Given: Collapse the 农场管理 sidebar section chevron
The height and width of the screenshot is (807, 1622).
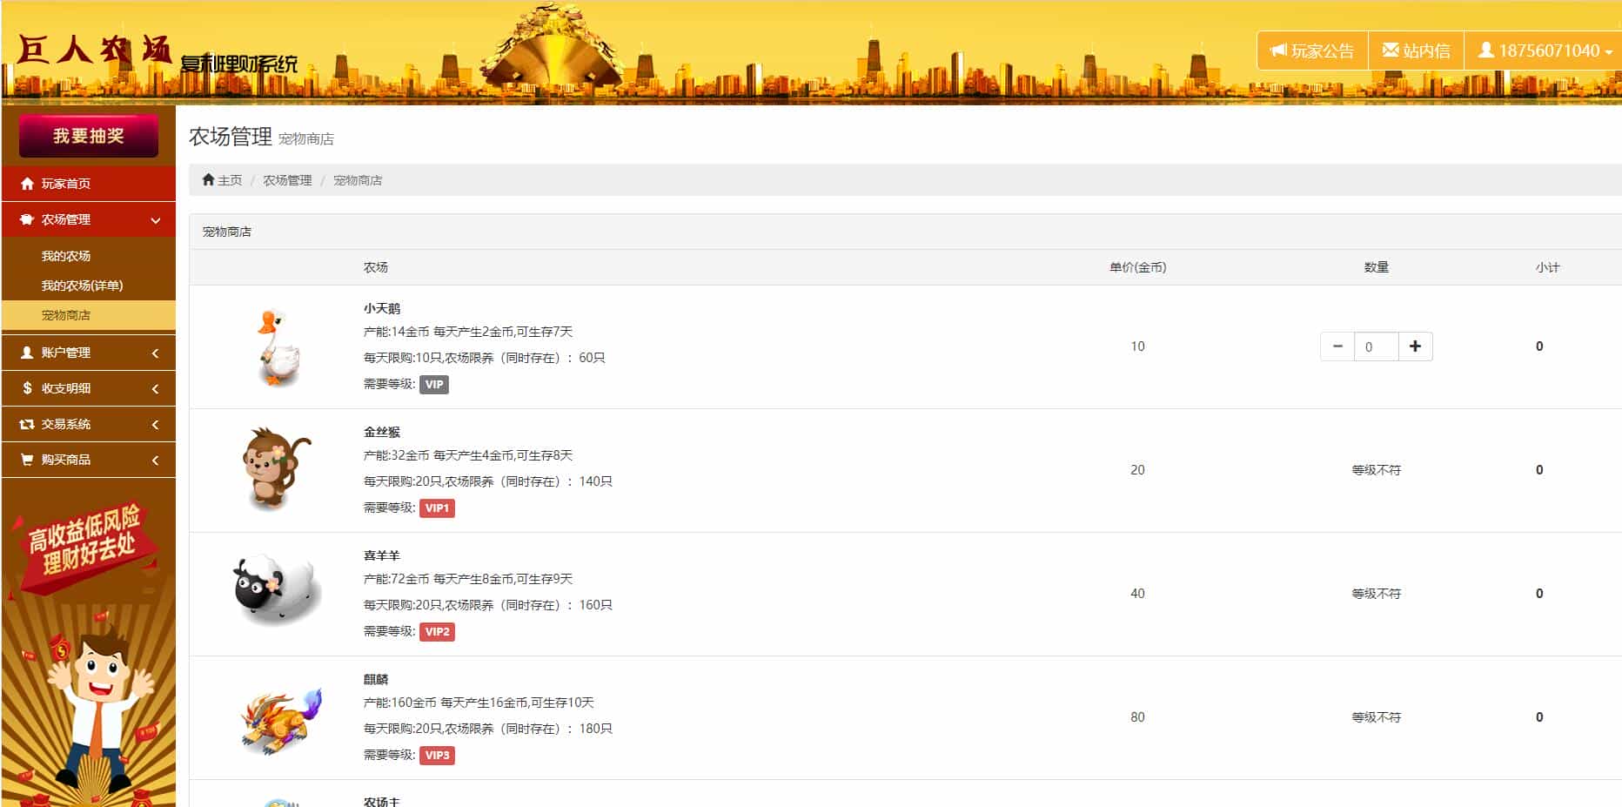Looking at the screenshot, I should tap(156, 220).
